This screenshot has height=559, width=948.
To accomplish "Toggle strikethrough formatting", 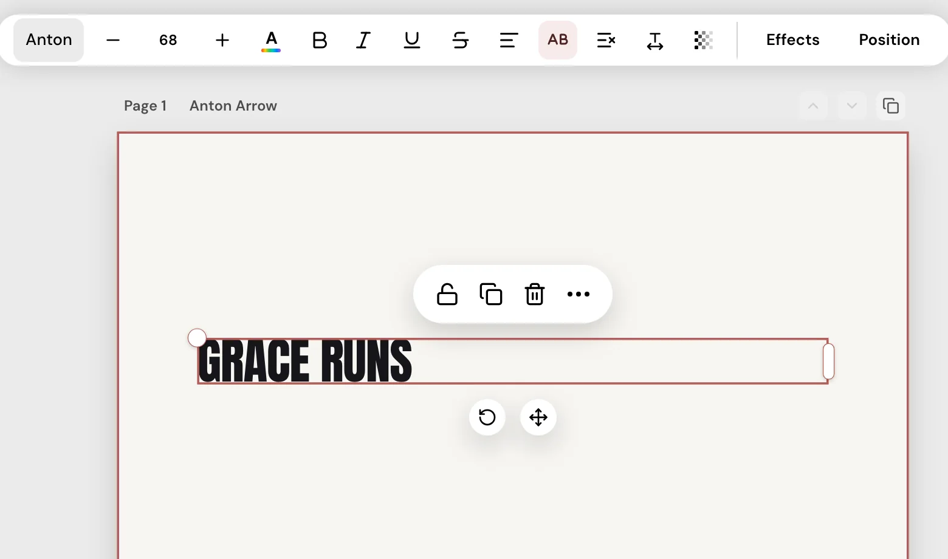I will click(x=461, y=40).
